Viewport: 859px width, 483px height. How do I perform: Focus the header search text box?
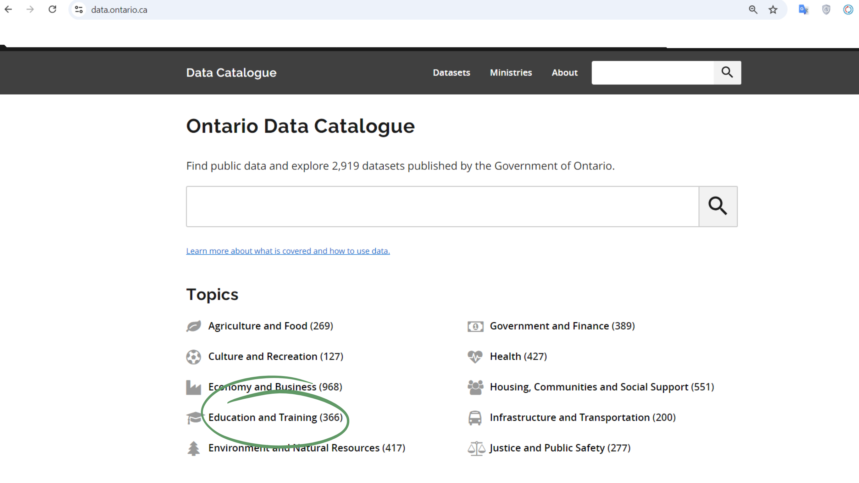(x=652, y=72)
